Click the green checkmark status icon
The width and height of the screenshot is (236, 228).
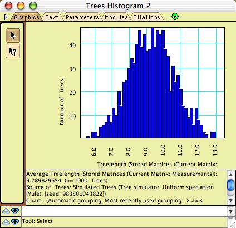(175, 17)
